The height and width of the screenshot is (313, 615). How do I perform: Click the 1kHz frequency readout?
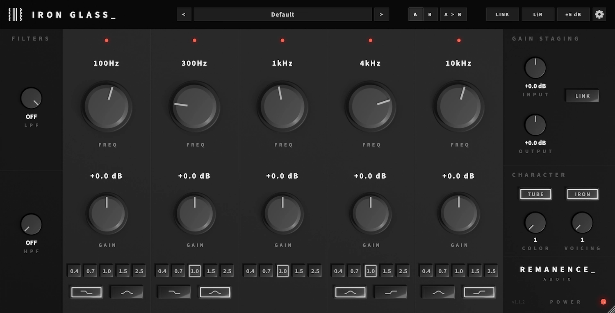tap(282, 63)
